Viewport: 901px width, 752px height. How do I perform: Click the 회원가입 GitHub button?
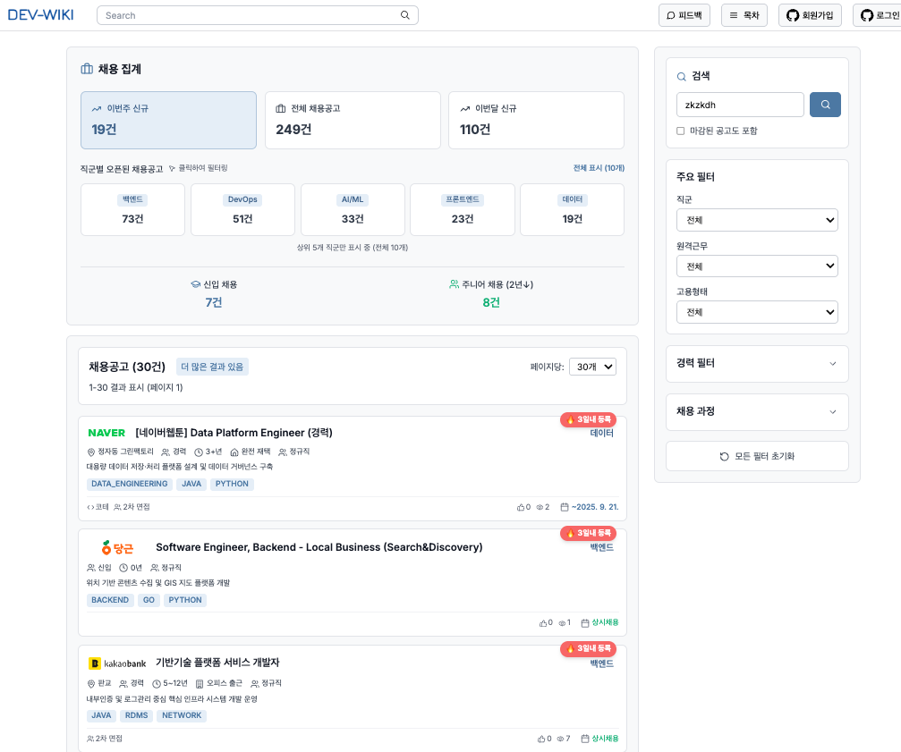click(810, 15)
